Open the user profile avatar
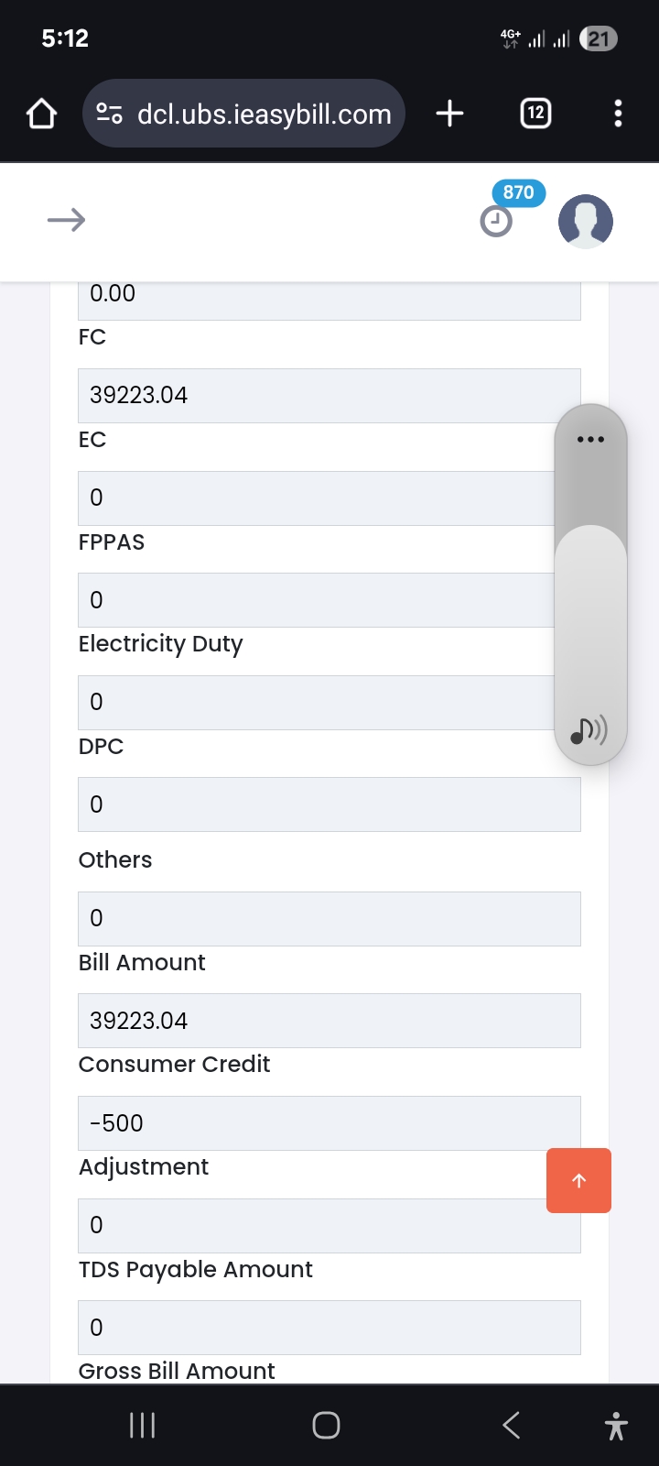659x1466 pixels. pos(585,221)
